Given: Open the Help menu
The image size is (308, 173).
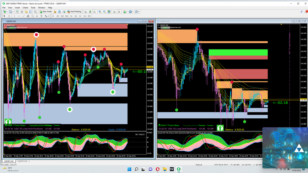Looking at the screenshot, I should [x=50, y=8].
